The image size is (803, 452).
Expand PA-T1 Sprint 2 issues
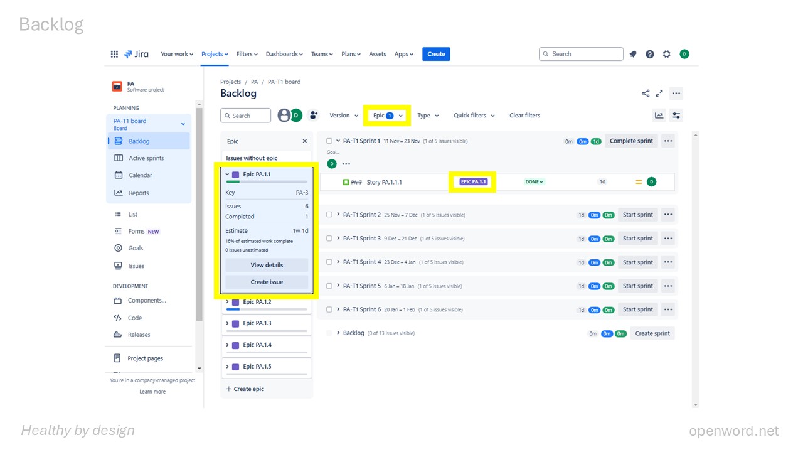[338, 215]
